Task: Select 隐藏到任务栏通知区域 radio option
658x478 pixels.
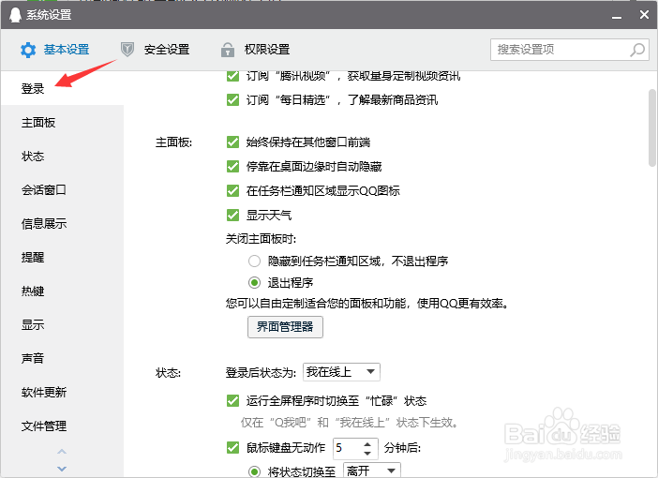Action: point(254,261)
